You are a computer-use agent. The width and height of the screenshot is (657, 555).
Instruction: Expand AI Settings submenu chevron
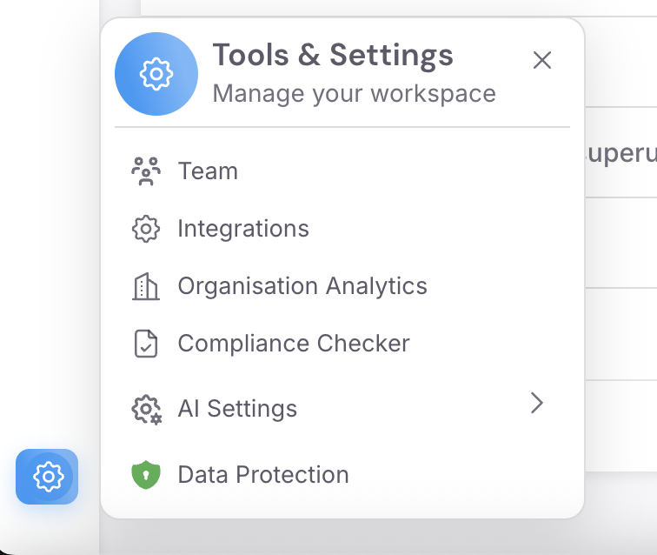537,403
